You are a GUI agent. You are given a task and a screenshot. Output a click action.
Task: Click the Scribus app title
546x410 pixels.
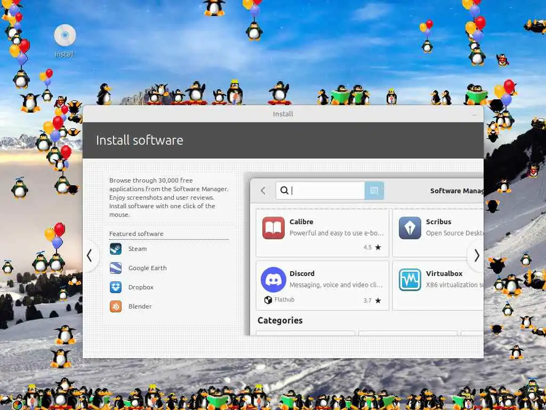coord(438,222)
